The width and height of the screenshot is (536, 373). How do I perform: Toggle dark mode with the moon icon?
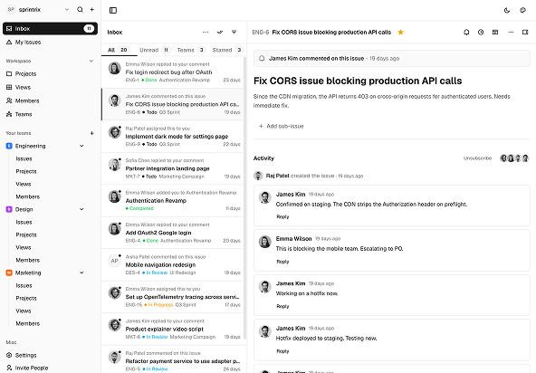point(507,10)
